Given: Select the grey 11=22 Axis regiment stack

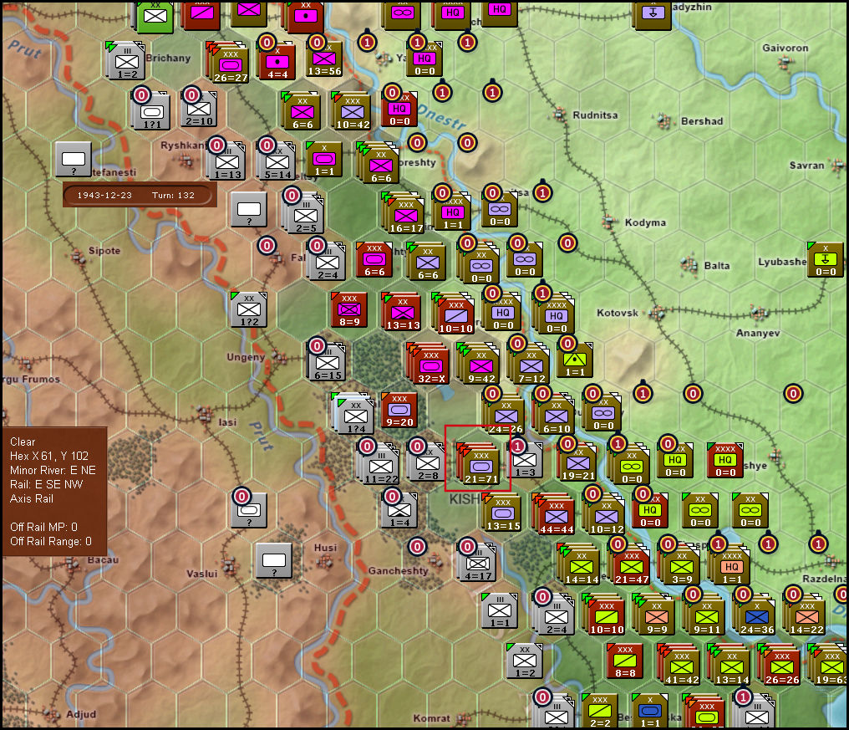Looking at the screenshot, I should click(x=380, y=463).
